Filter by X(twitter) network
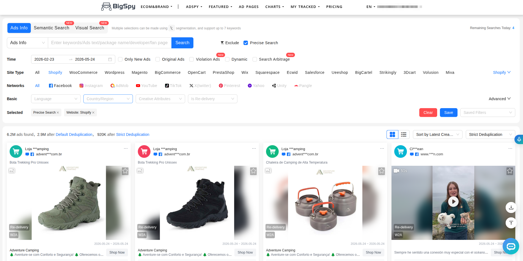The width and height of the screenshot is (523, 261). [x=200, y=86]
